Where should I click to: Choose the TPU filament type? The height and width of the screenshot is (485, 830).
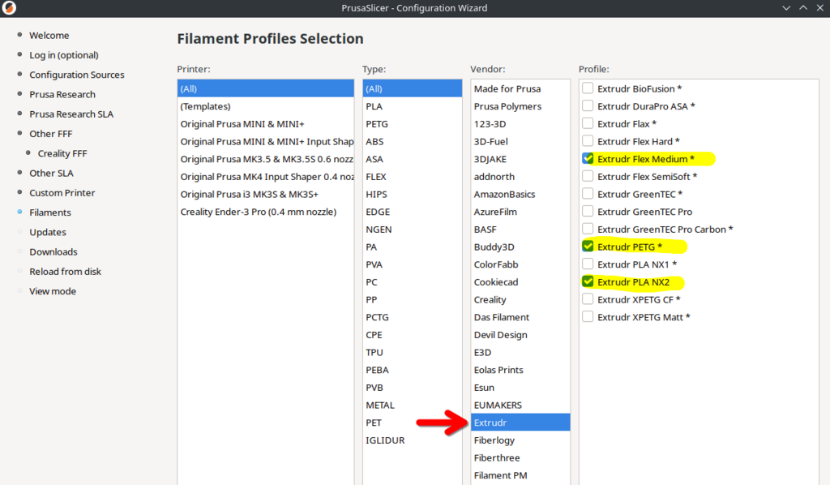click(374, 353)
